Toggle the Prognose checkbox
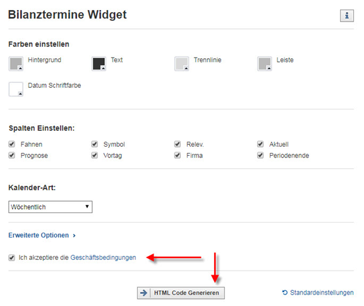The image size is (364, 306). point(11,155)
